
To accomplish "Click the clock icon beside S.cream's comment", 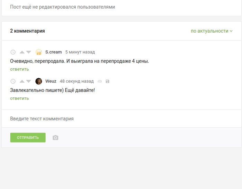I will coord(13,52).
